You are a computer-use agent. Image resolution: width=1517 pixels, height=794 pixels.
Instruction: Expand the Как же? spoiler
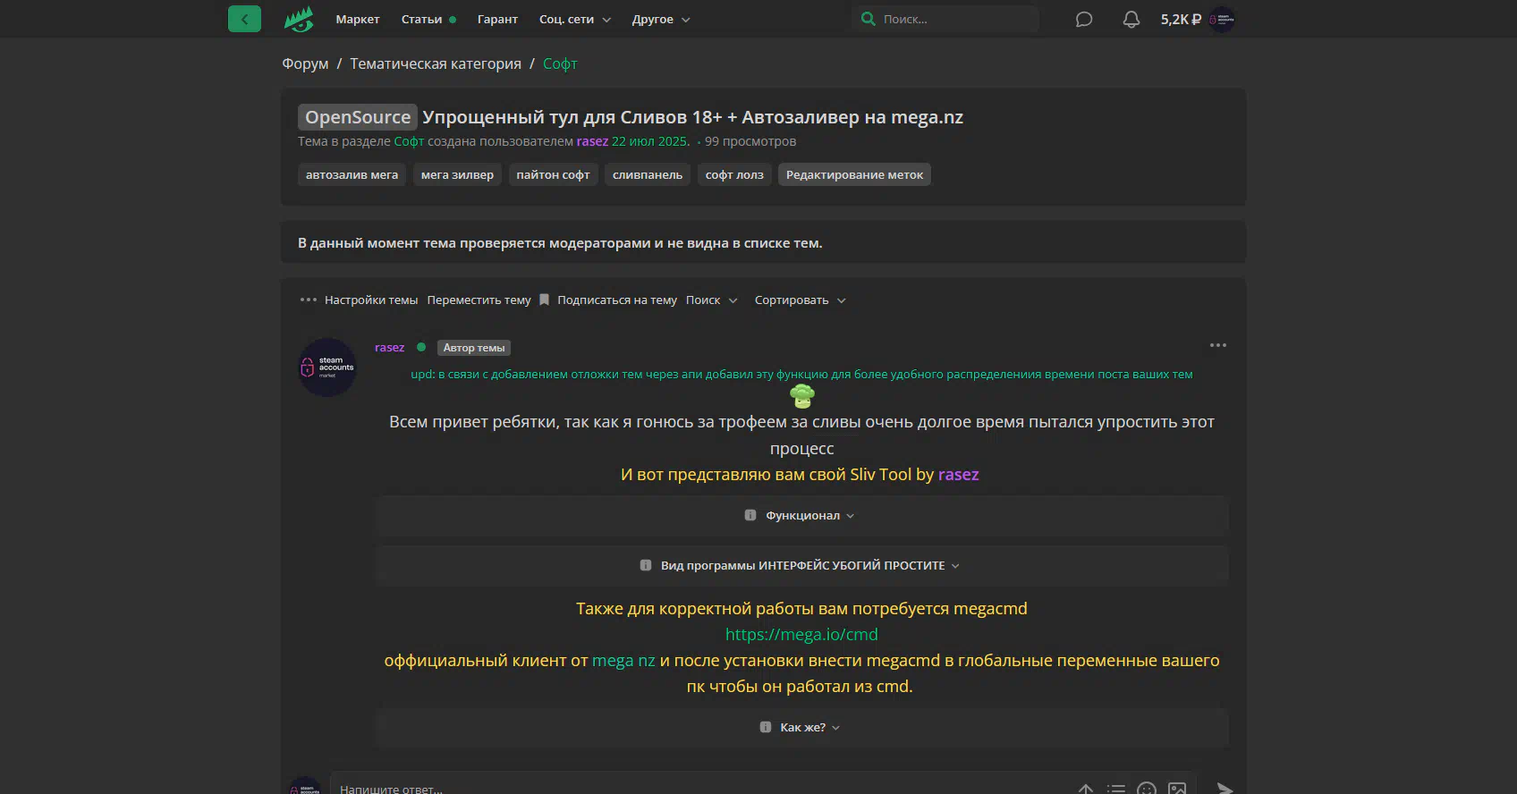click(802, 728)
